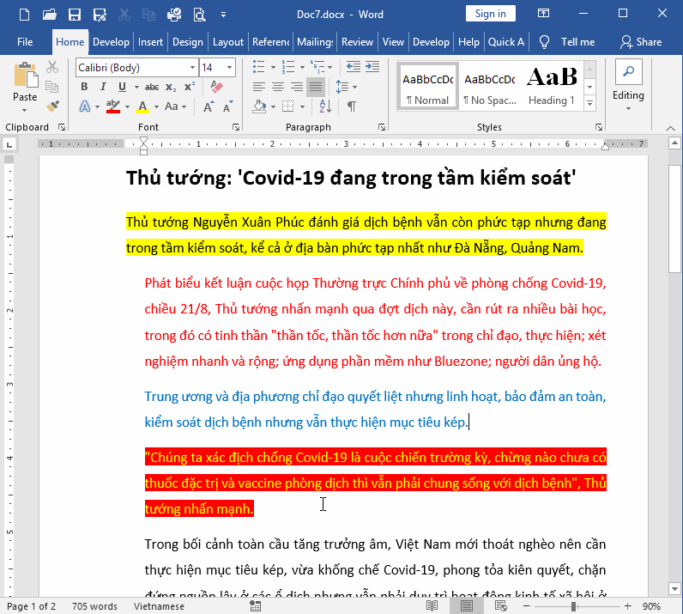683x614 pixels.
Task: Activate the Format Painter brush
Action: pyautogui.click(x=52, y=106)
